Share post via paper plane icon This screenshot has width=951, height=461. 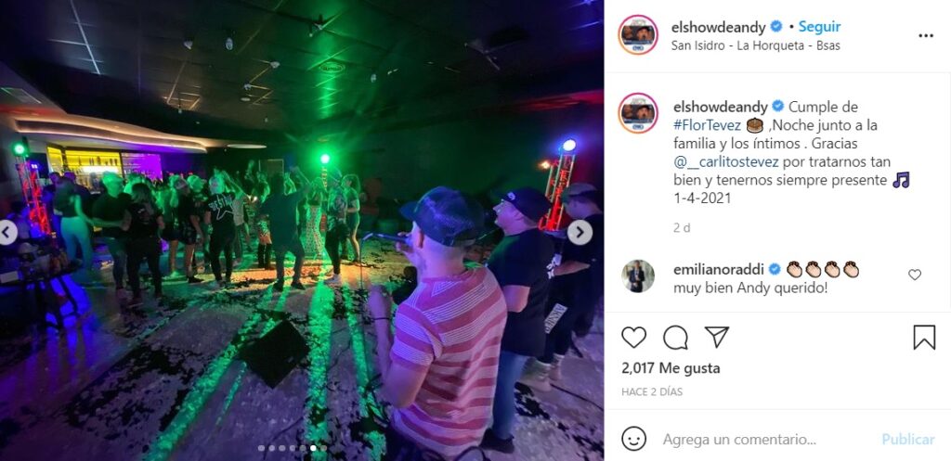pos(716,336)
